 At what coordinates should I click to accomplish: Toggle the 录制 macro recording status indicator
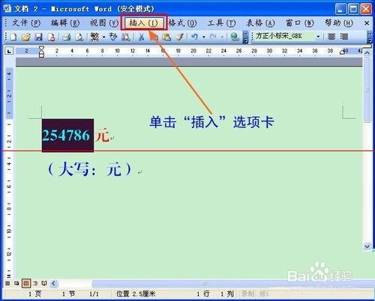coord(247,294)
